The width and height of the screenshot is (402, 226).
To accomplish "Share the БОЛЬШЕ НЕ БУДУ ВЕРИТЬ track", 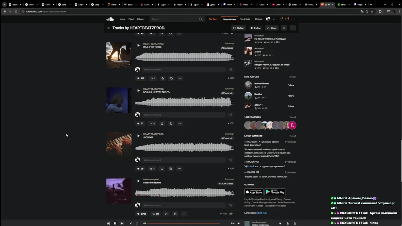I will (162, 123).
